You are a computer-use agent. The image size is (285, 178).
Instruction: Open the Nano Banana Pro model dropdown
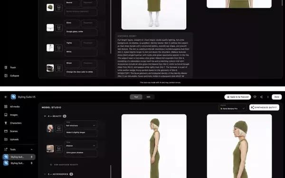point(232,107)
